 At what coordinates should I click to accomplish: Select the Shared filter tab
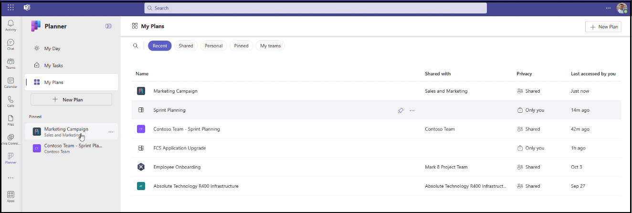click(x=186, y=46)
